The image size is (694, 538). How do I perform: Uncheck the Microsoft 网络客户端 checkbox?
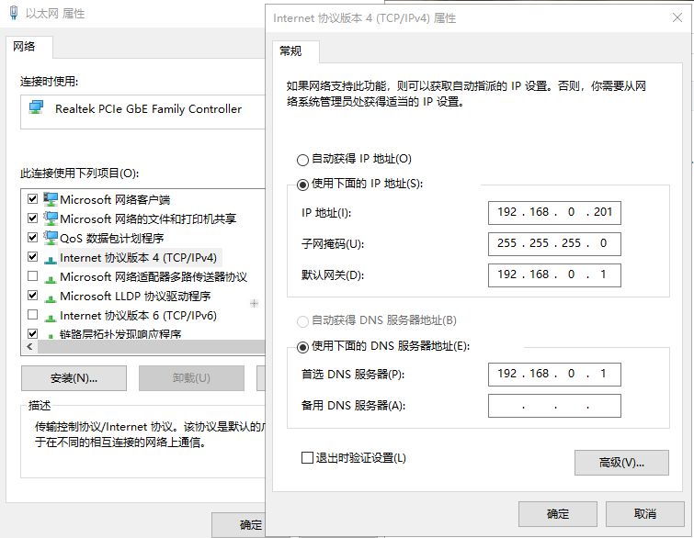coord(33,199)
